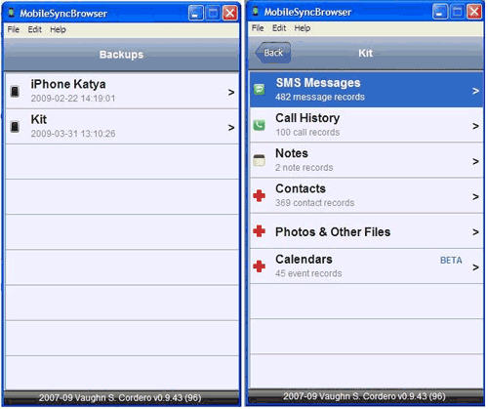Click the phone icon beside iPhone Katya backup
Screen dimensions: 488x409
[x=15, y=92]
